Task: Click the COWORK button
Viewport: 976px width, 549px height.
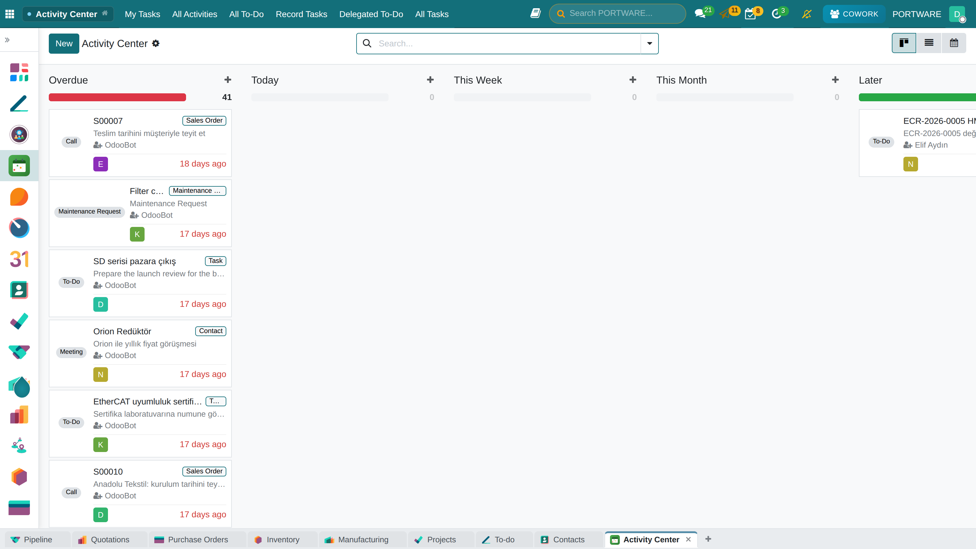Action: click(854, 14)
